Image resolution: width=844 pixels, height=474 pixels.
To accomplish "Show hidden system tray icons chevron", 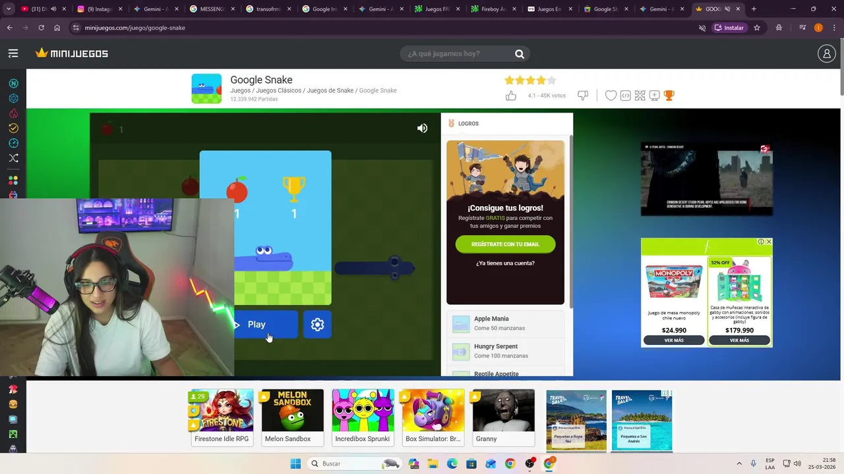I will point(738,463).
